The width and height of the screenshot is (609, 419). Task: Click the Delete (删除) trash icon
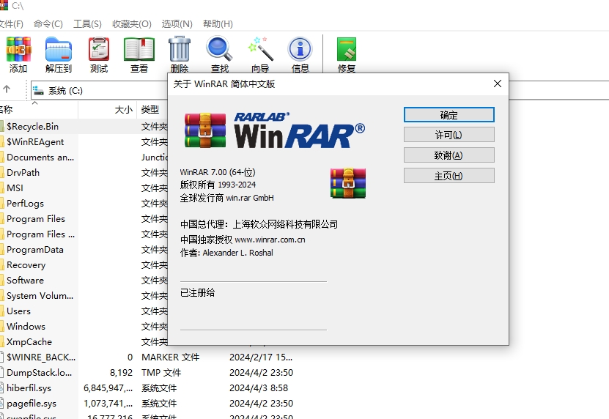180,49
